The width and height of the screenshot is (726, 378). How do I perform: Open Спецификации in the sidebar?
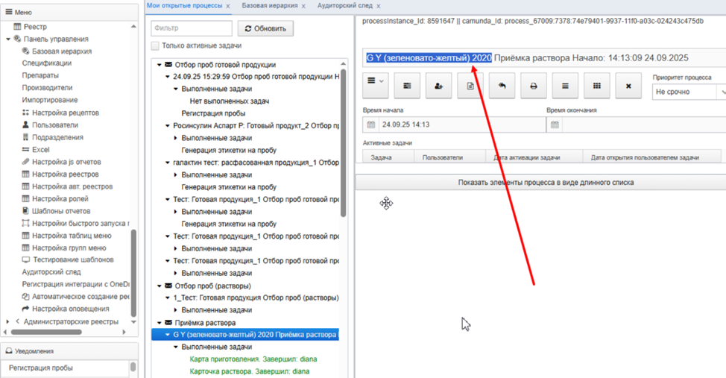point(47,63)
